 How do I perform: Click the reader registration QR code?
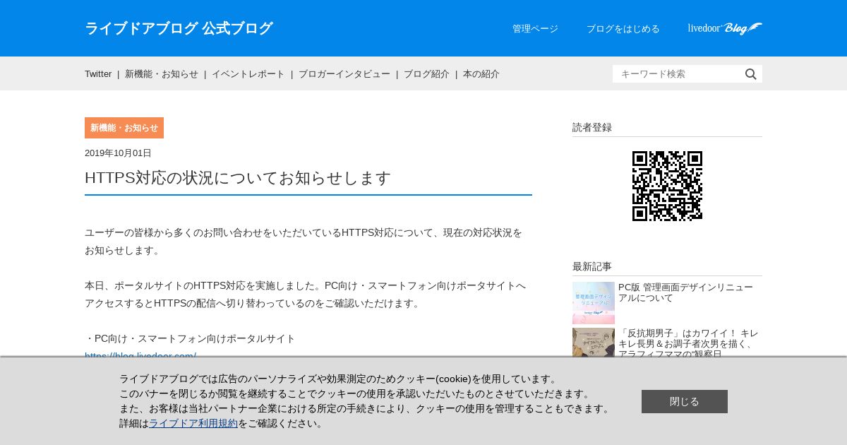(667, 186)
